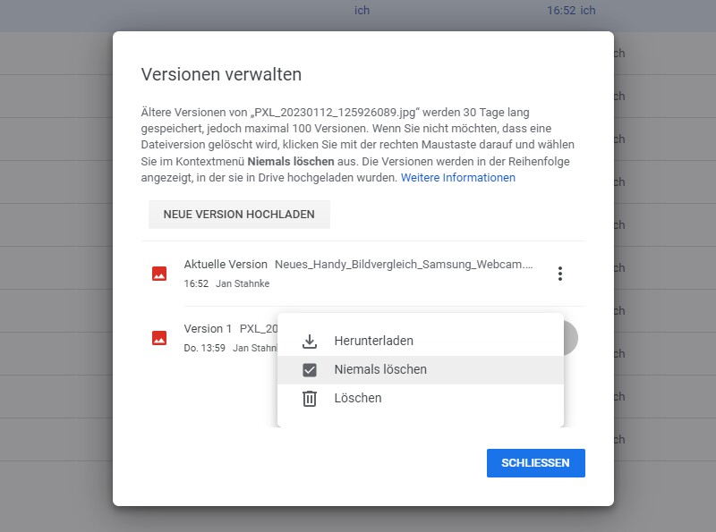This screenshot has height=532, width=716.
Task: Select the Niemals löschen menu entry text
Action: tap(380, 369)
